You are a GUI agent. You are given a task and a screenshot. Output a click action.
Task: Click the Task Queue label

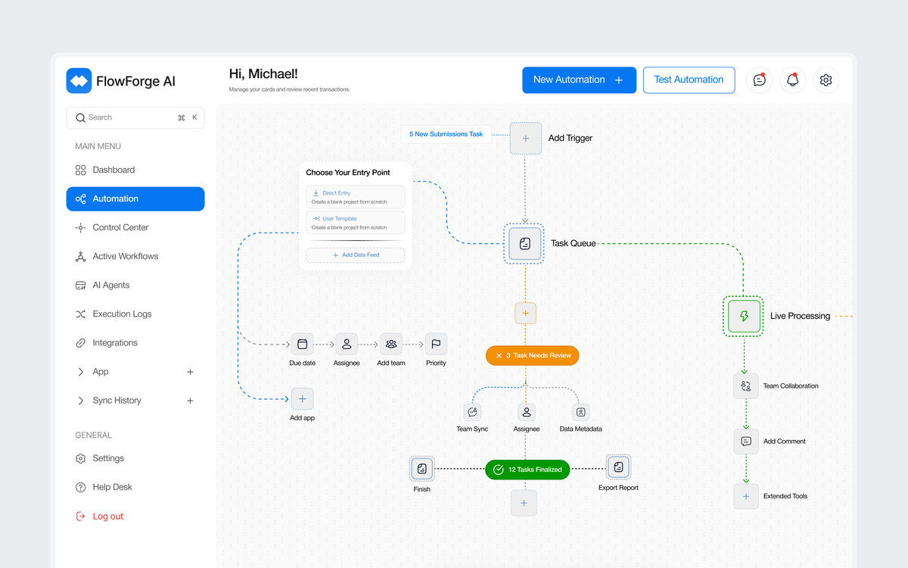pyautogui.click(x=574, y=244)
